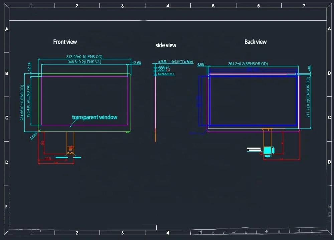Click zone letter 'C' on left border
This screenshot has width=334, height=240.
pyautogui.click(x=7, y=117)
